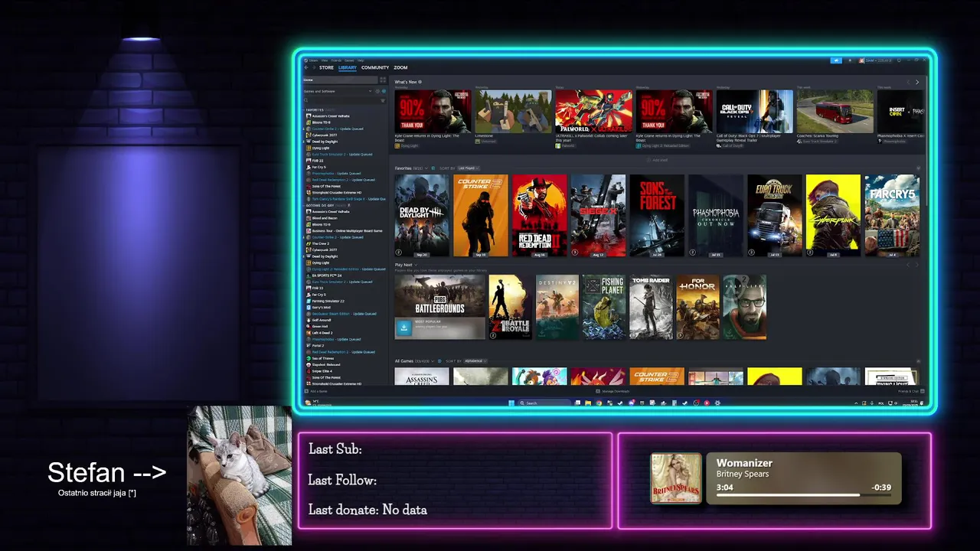The width and height of the screenshot is (980, 551).
Task: Open Call of Duty Black Ops 7 news
Action: 755,118
